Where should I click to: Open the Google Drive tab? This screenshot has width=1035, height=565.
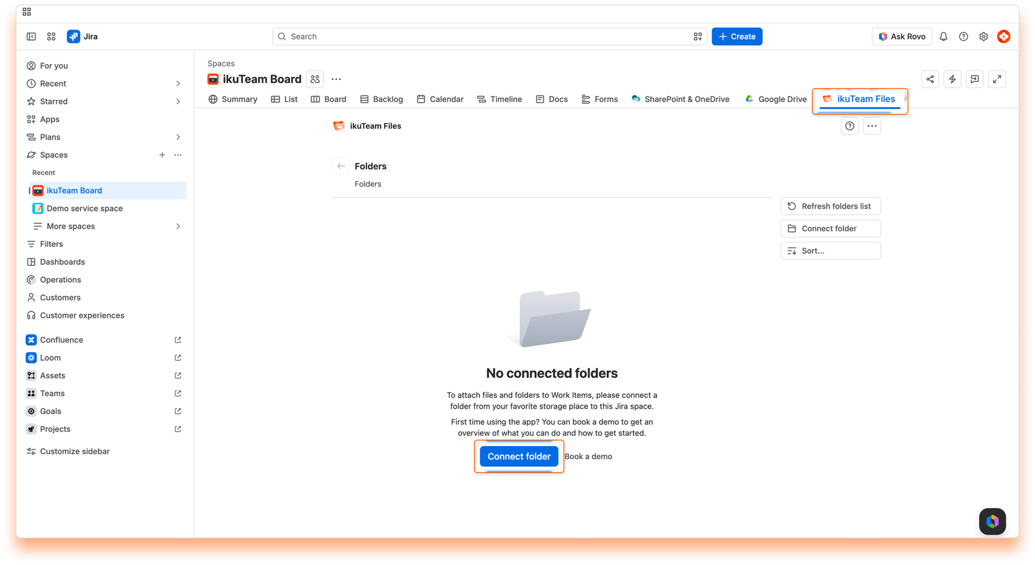pos(776,99)
